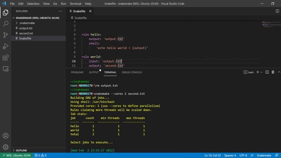Click 'rule world:' in the editor
The height and width of the screenshot is (158, 281).
(91, 57)
